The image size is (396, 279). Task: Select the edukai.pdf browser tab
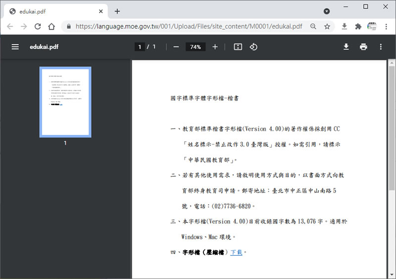point(56,11)
